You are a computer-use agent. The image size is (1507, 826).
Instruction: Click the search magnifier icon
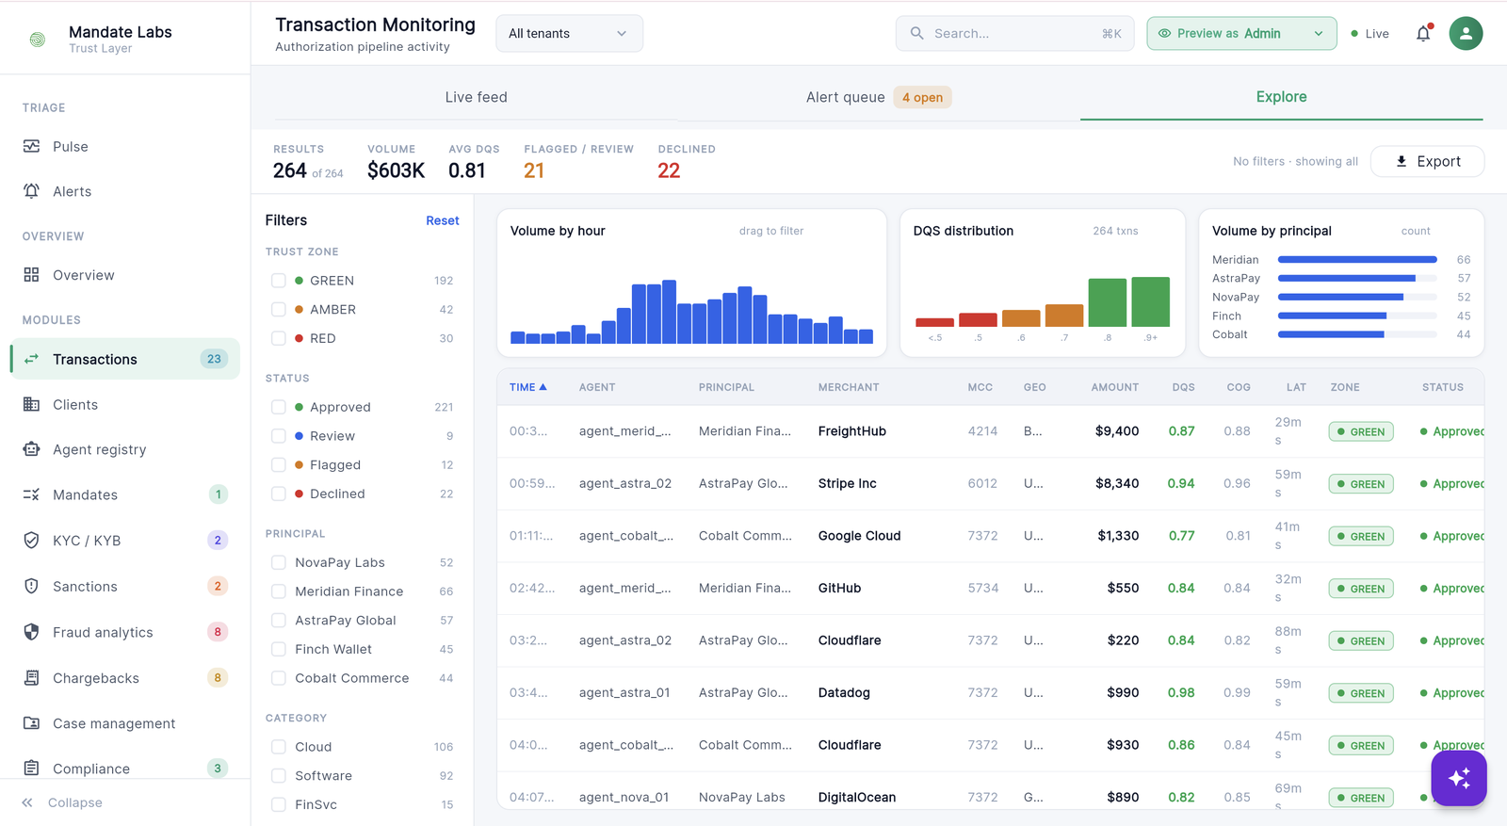point(916,33)
